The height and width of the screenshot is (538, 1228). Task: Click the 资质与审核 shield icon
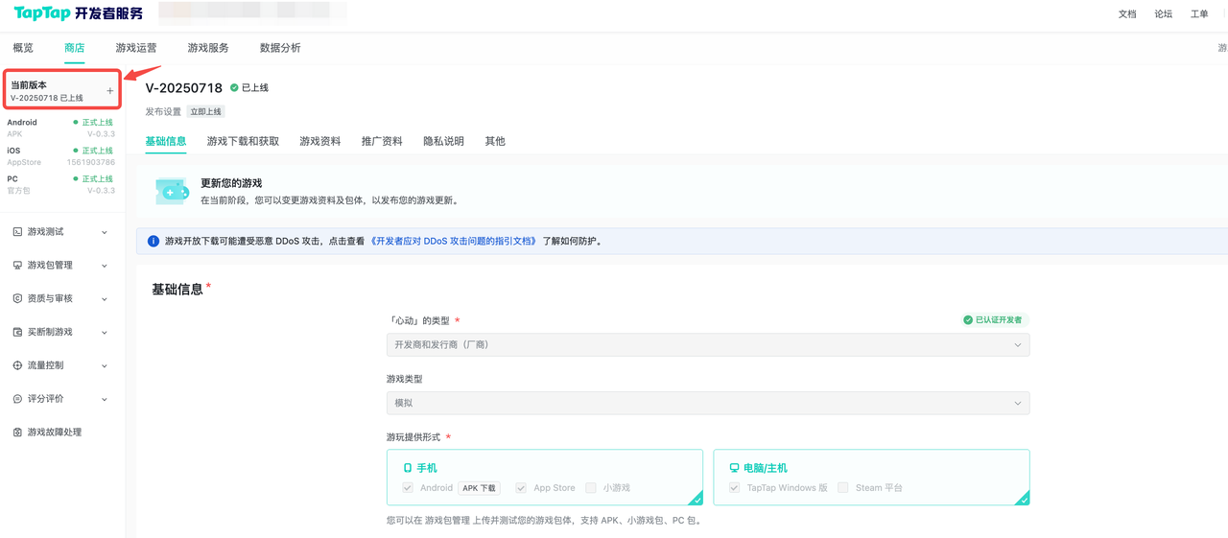coord(17,299)
